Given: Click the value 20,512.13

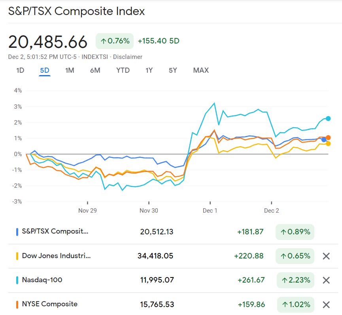Looking at the screenshot, I should point(157,232).
